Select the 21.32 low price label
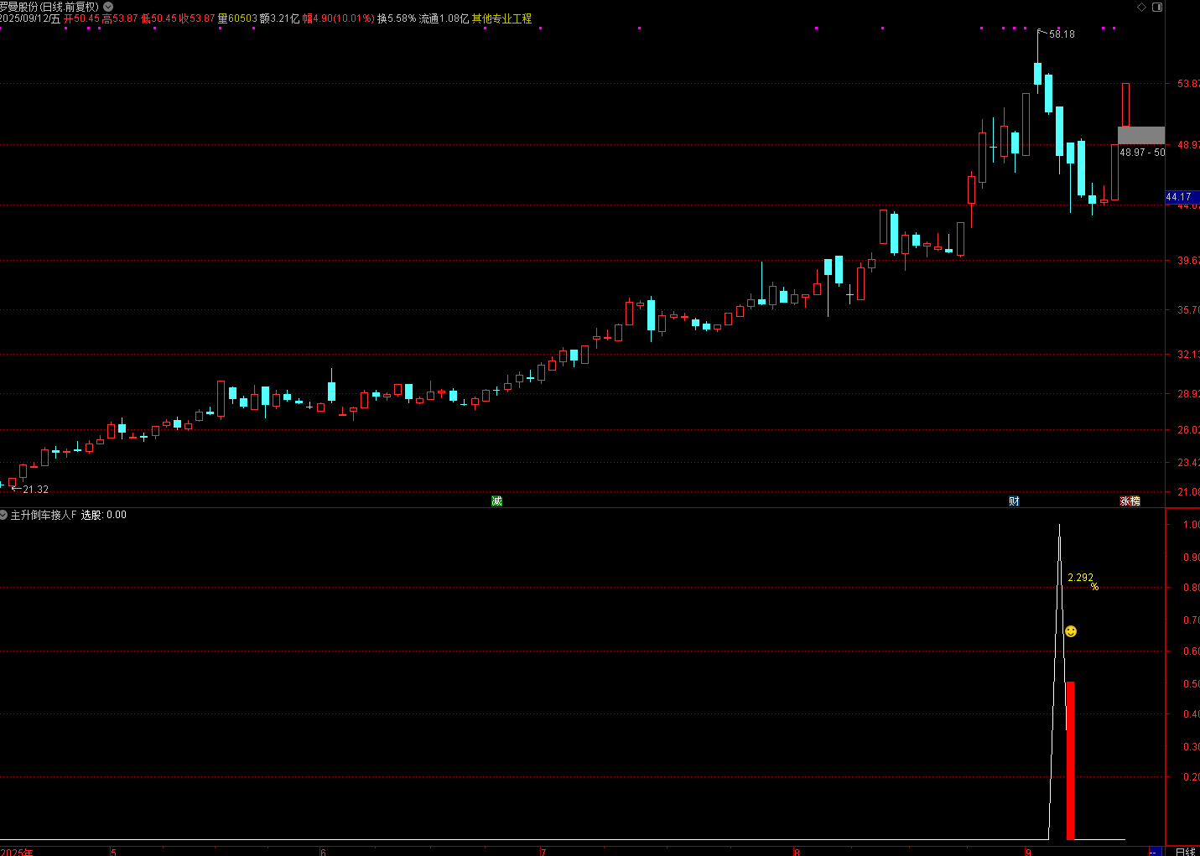 point(36,490)
